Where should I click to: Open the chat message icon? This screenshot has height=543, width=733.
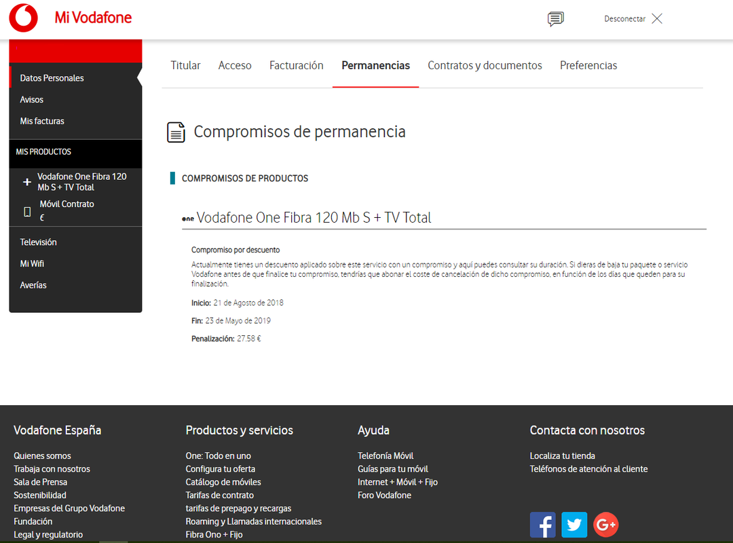[555, 19]
